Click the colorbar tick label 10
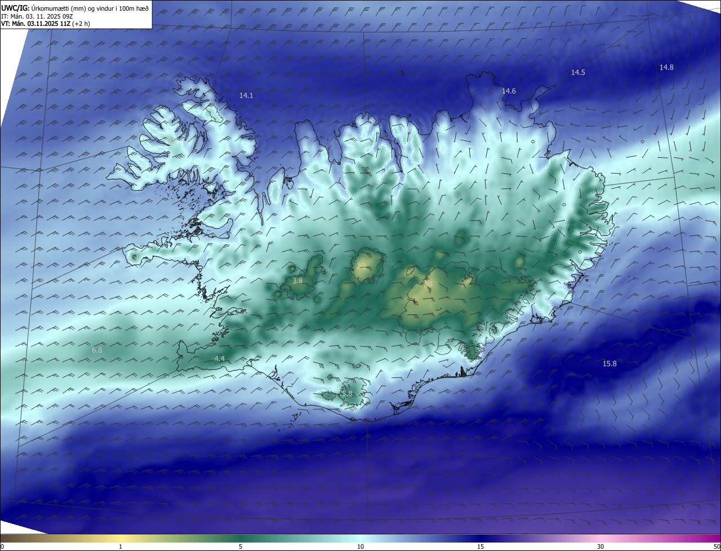This screenshot has height=551, width=721. 360,546
